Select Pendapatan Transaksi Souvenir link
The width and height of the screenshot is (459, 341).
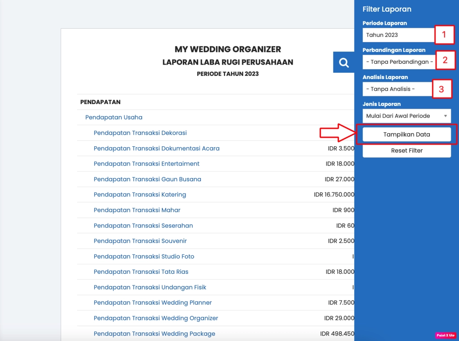140,241
